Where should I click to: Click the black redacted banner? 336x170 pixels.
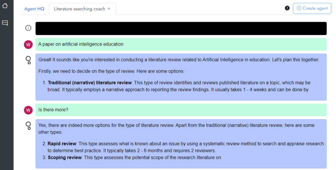pyautogui.click(x=181, y=29)
